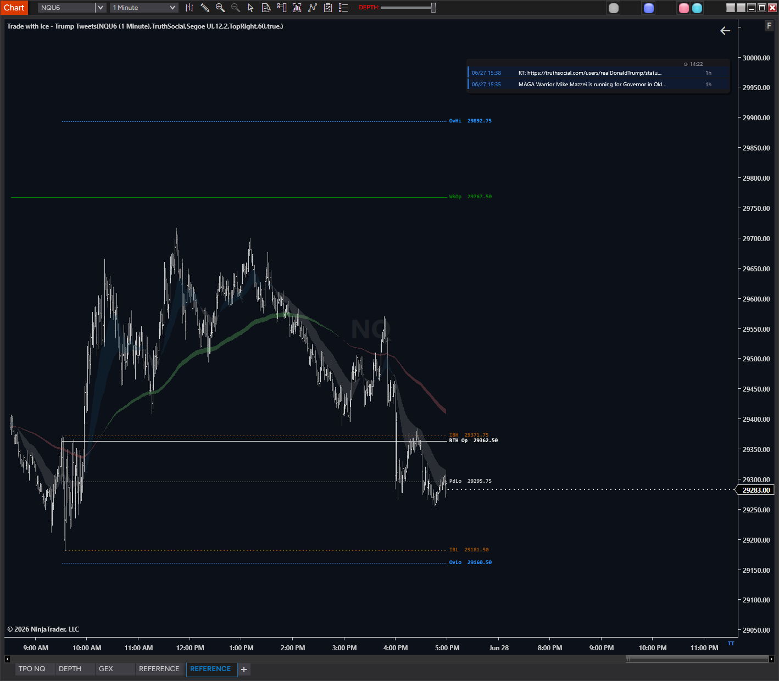Image resolution: width=779 pixels, height=681 pixels.
Task: Click the pink link color button
Action: coord(684,8)
